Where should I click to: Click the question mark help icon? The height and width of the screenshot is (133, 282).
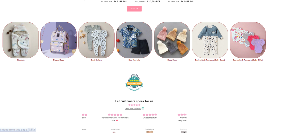31,130
